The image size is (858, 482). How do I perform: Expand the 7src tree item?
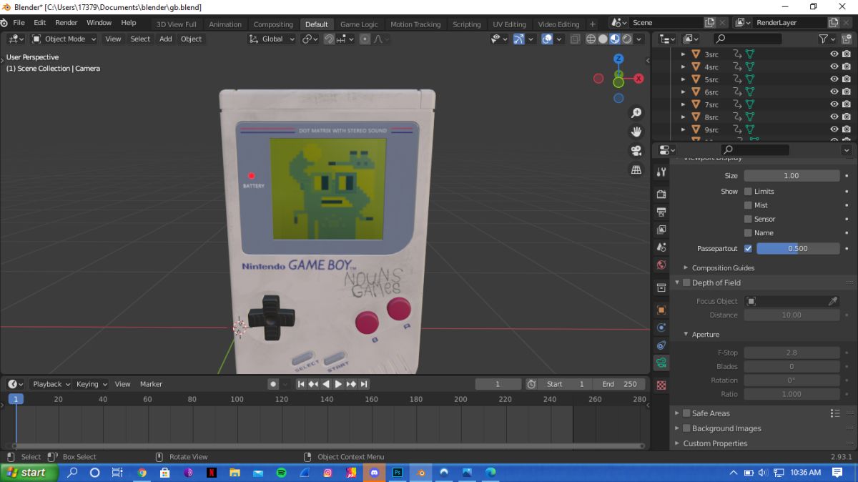pos(683,104)
